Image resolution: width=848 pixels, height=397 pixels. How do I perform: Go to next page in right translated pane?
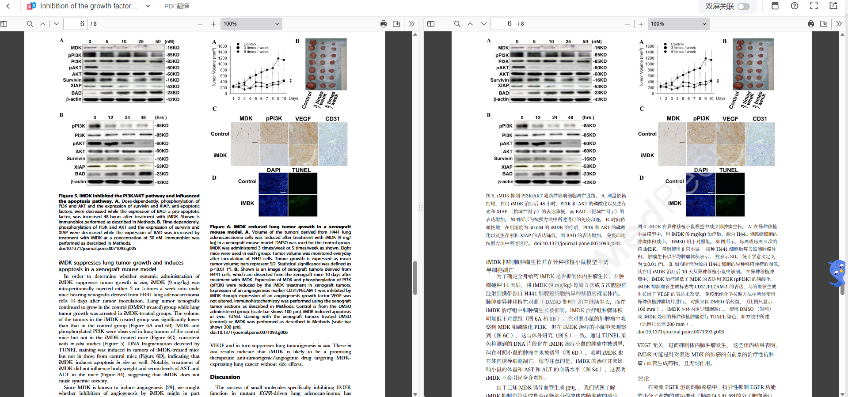[x=484, y=24]
